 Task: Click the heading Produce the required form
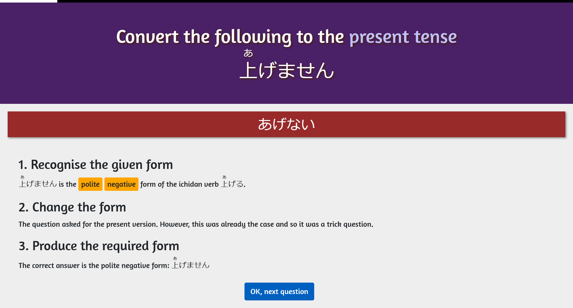pyautogui.click(x=99, y=245)
